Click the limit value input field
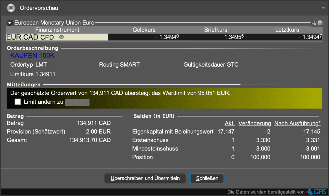 tap(77, 102)
